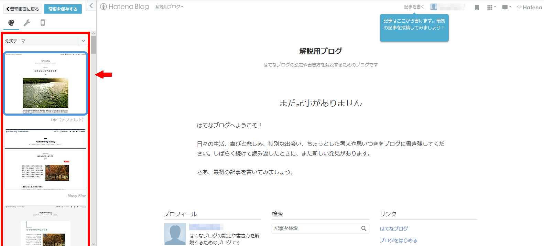544x246 pixels.
Task: Click the bookmark icon in header
Action: (477, 7)
